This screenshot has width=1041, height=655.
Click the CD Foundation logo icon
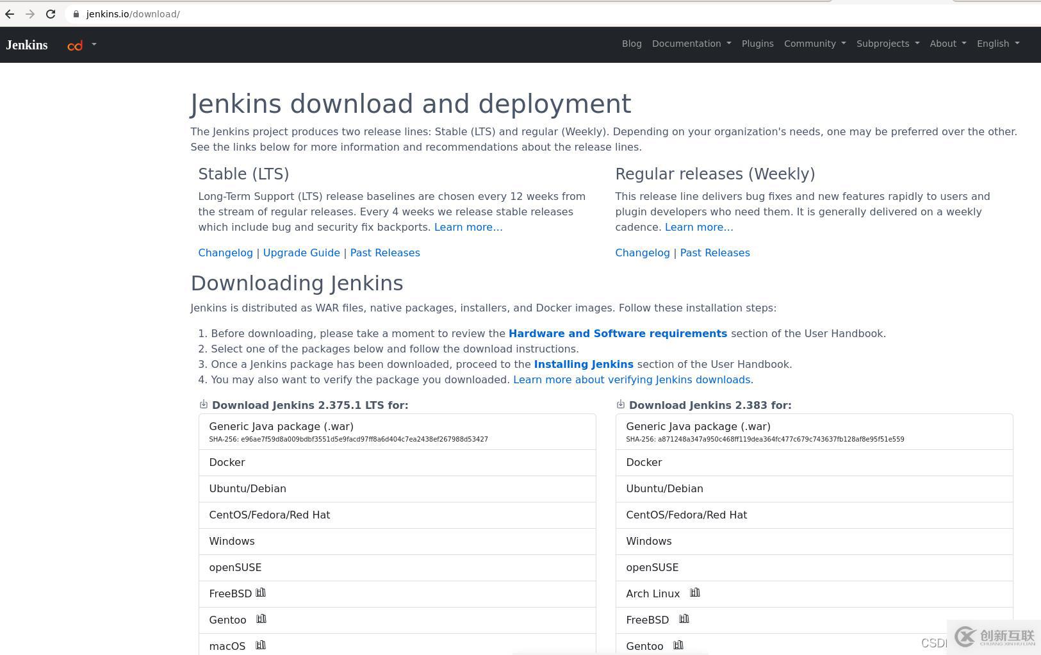pyautogui.click(x=75, y=45)
